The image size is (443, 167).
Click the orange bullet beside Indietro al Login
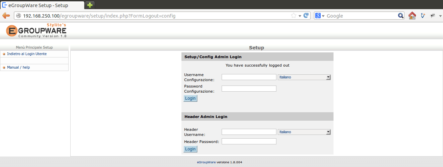pos(4,54)
